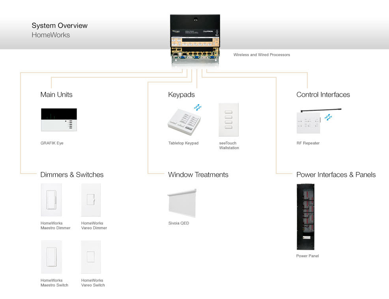Click the Sivoia QED label

click(178, 223)
